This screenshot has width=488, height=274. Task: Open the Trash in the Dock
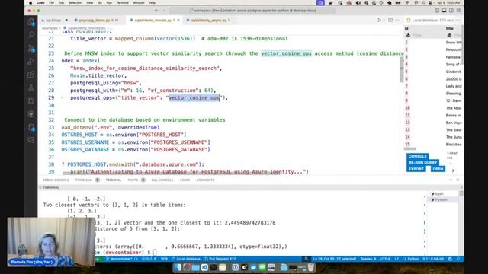pyautogui.click(x=311, y=267)
